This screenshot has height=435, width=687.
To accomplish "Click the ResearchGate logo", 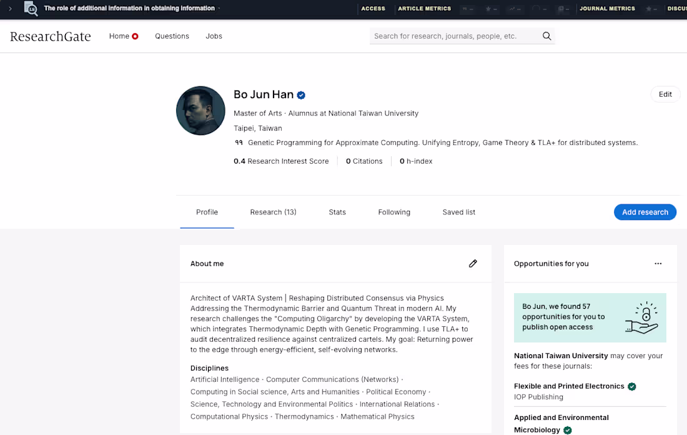I will click(x=51, y=36).
